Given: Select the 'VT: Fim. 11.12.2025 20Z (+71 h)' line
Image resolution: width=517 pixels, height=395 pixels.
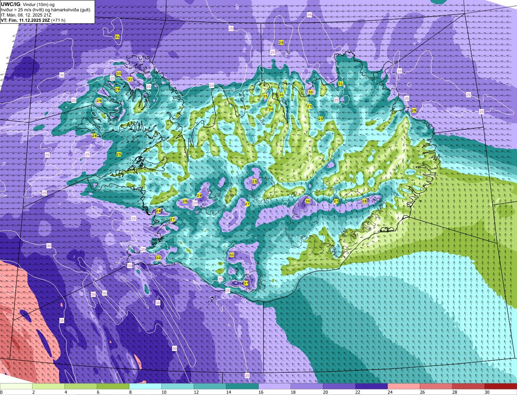Looking at the screenshot, I should pyautogui.click(x=33, y=20).
